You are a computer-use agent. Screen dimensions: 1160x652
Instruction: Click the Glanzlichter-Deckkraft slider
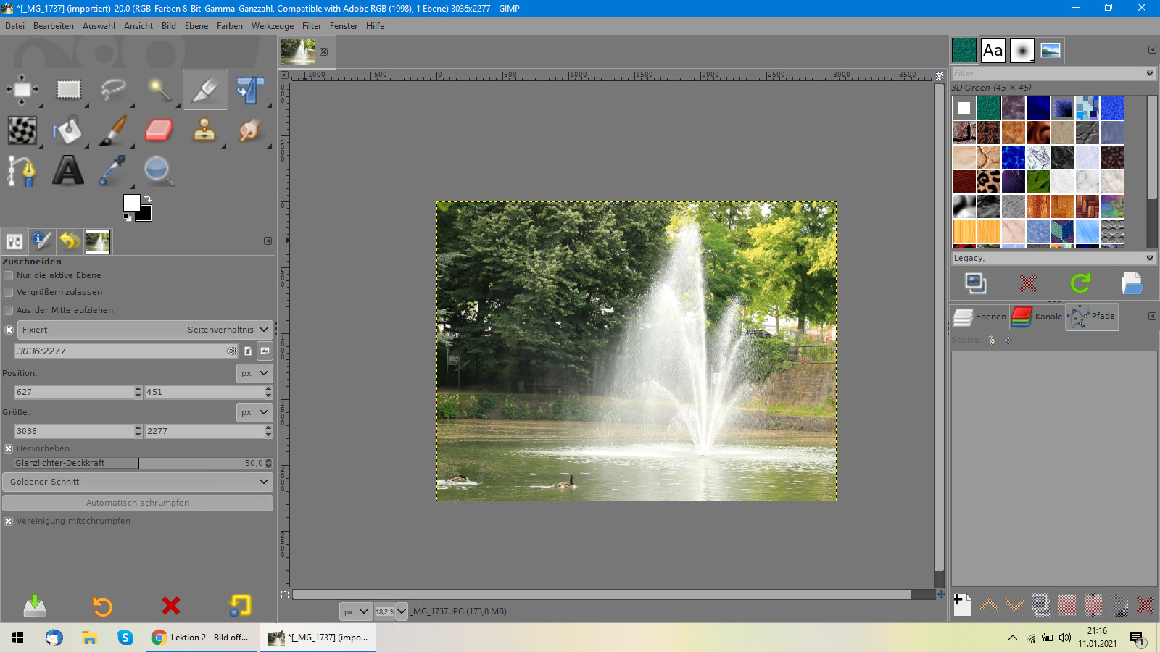[x=138, y=463]
